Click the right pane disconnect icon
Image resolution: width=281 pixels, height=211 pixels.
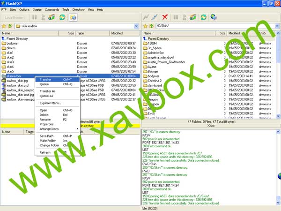tap(154, 17)
